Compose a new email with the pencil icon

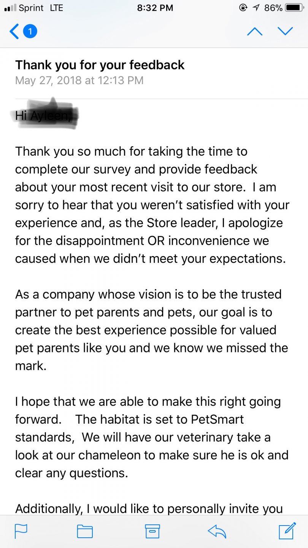pyautogui.click(x=287, y=531)
